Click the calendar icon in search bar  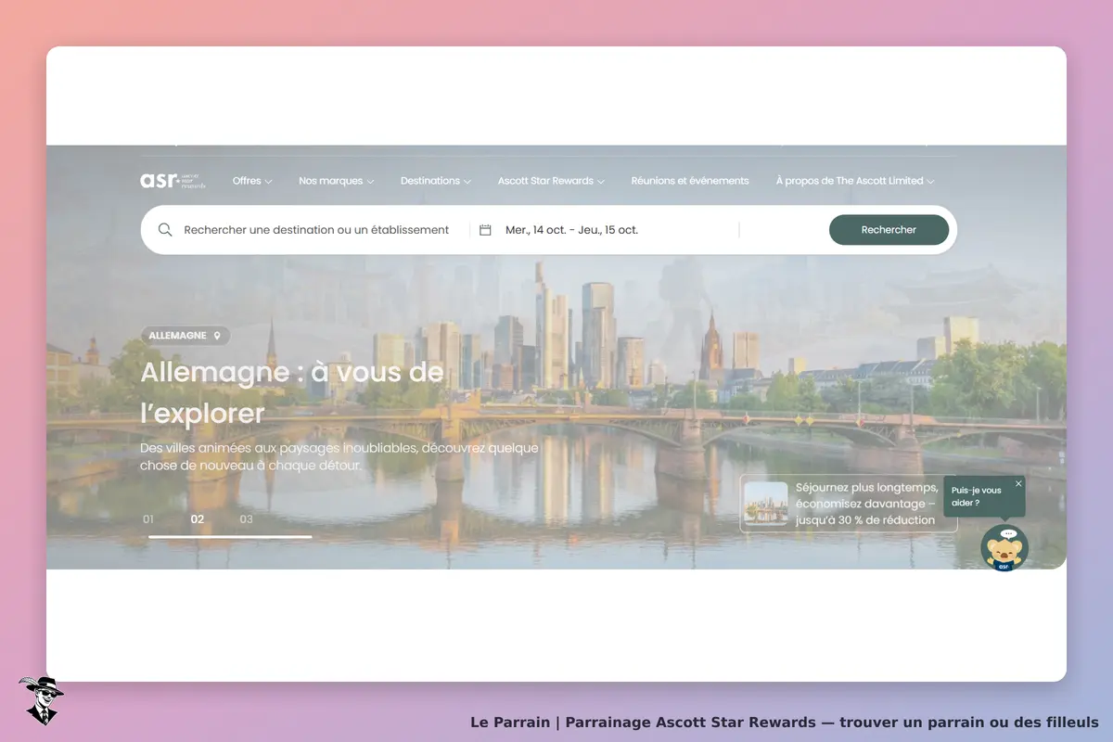click(x=485, y=230)
